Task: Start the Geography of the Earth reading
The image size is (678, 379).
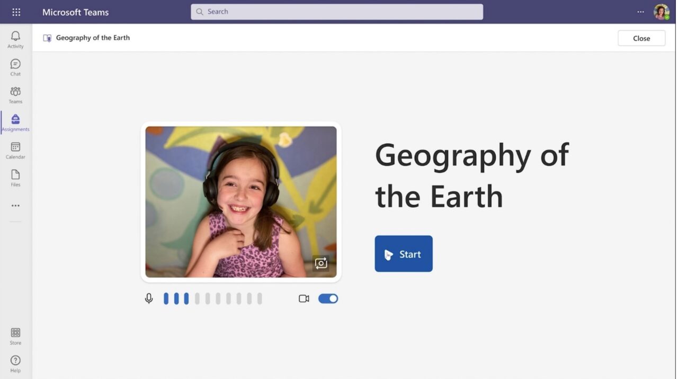Action: point(404,254)
